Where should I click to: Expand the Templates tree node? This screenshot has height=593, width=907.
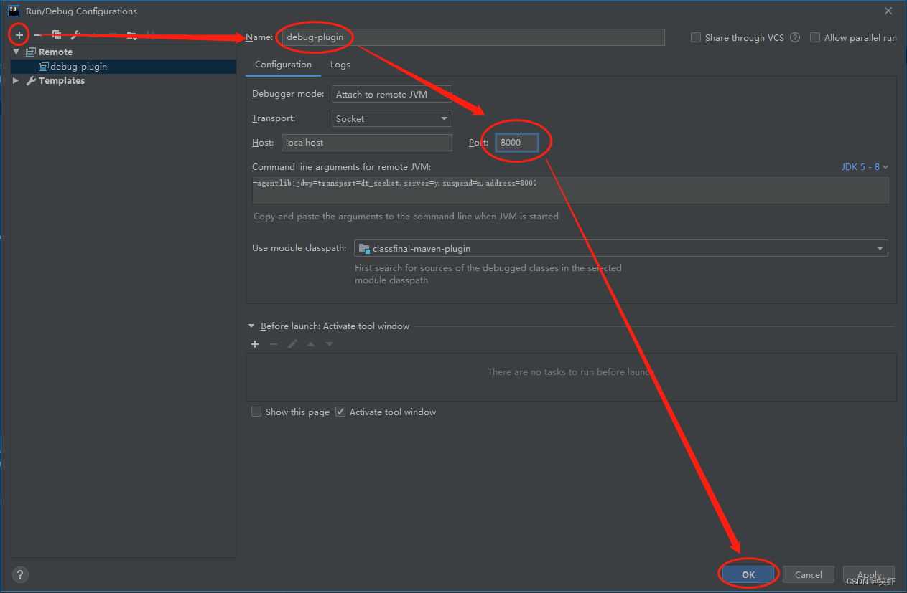pos(16,81)
